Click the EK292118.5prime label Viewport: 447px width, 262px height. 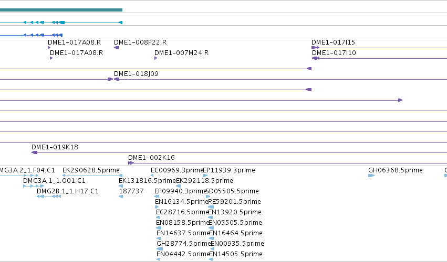(x=204, y=181)
